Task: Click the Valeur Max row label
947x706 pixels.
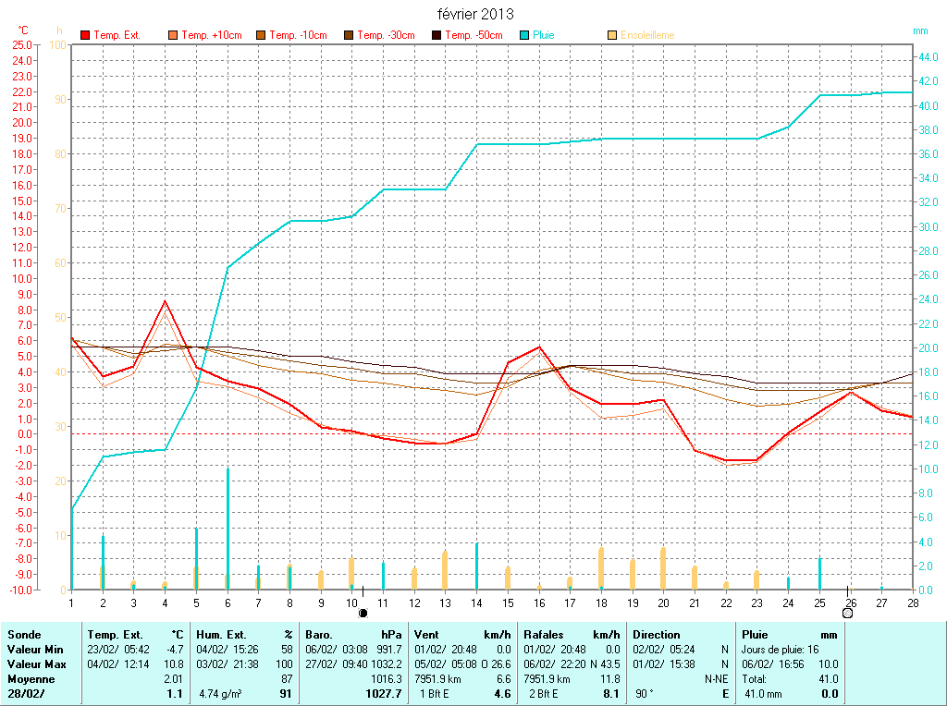Action: tap(34, 663)
